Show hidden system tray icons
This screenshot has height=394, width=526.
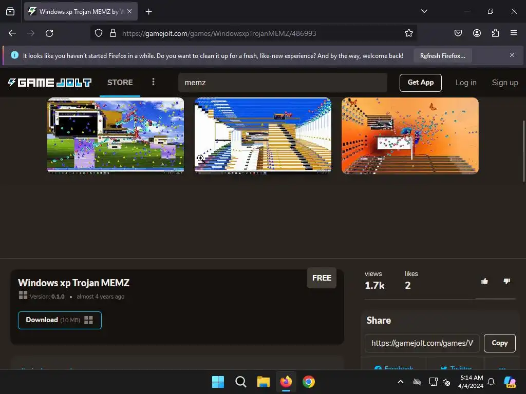401,382
